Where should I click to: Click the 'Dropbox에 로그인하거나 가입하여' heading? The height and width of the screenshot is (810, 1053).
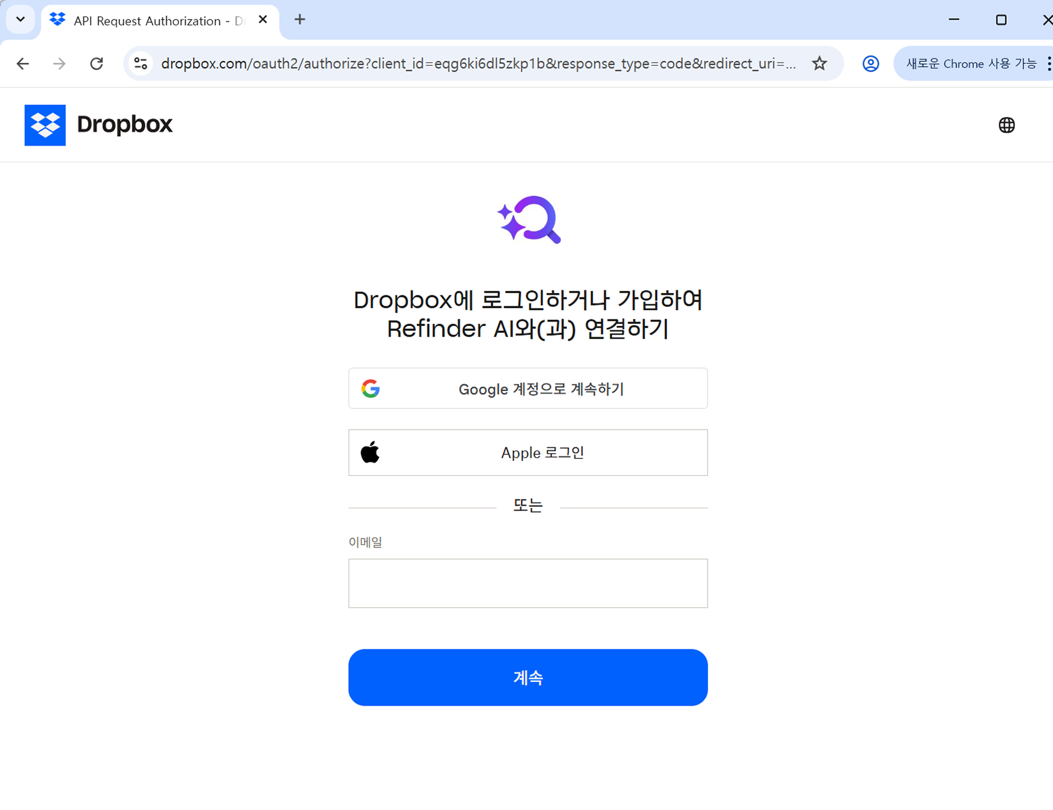(x=528, y=300)
